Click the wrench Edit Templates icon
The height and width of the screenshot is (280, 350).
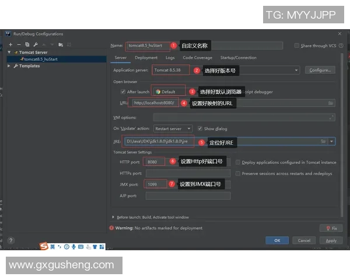click(x=35, y=44)
